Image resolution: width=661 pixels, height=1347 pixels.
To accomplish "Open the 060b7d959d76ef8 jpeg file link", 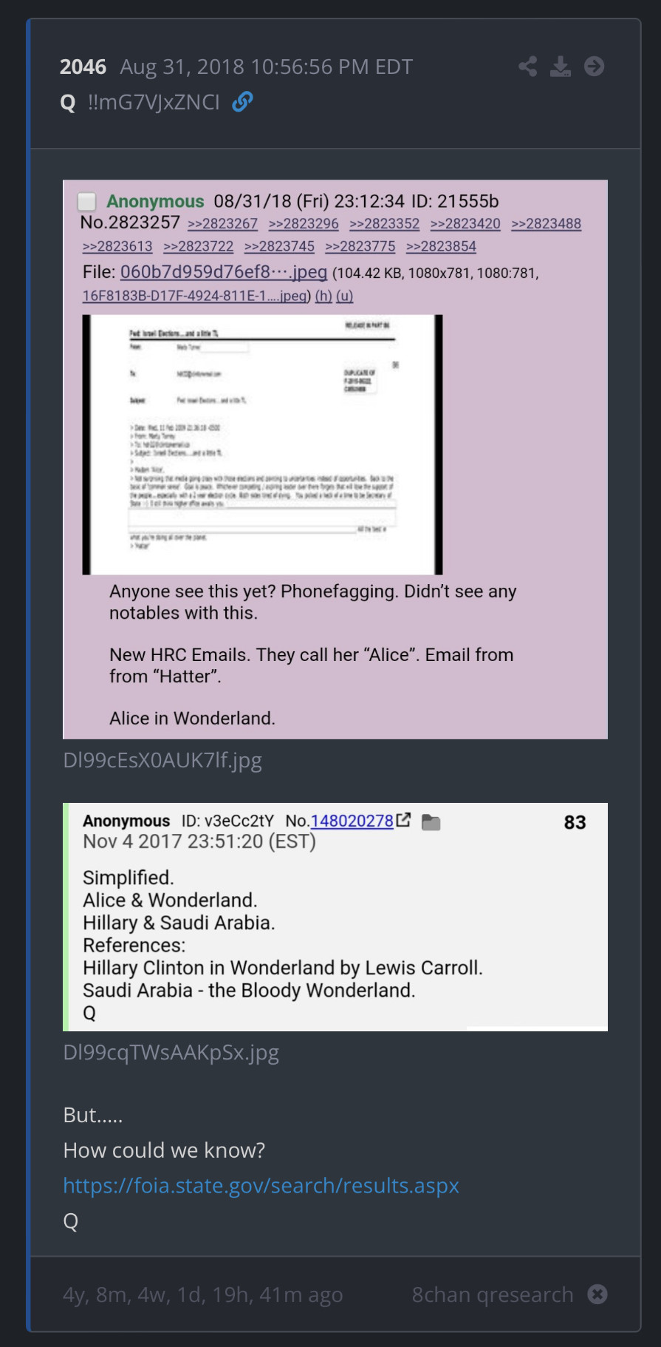I will point(224,271).
